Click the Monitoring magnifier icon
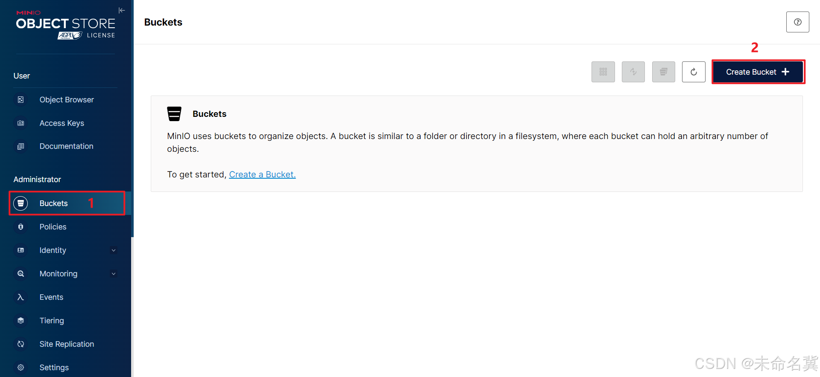 pos(20,274)
